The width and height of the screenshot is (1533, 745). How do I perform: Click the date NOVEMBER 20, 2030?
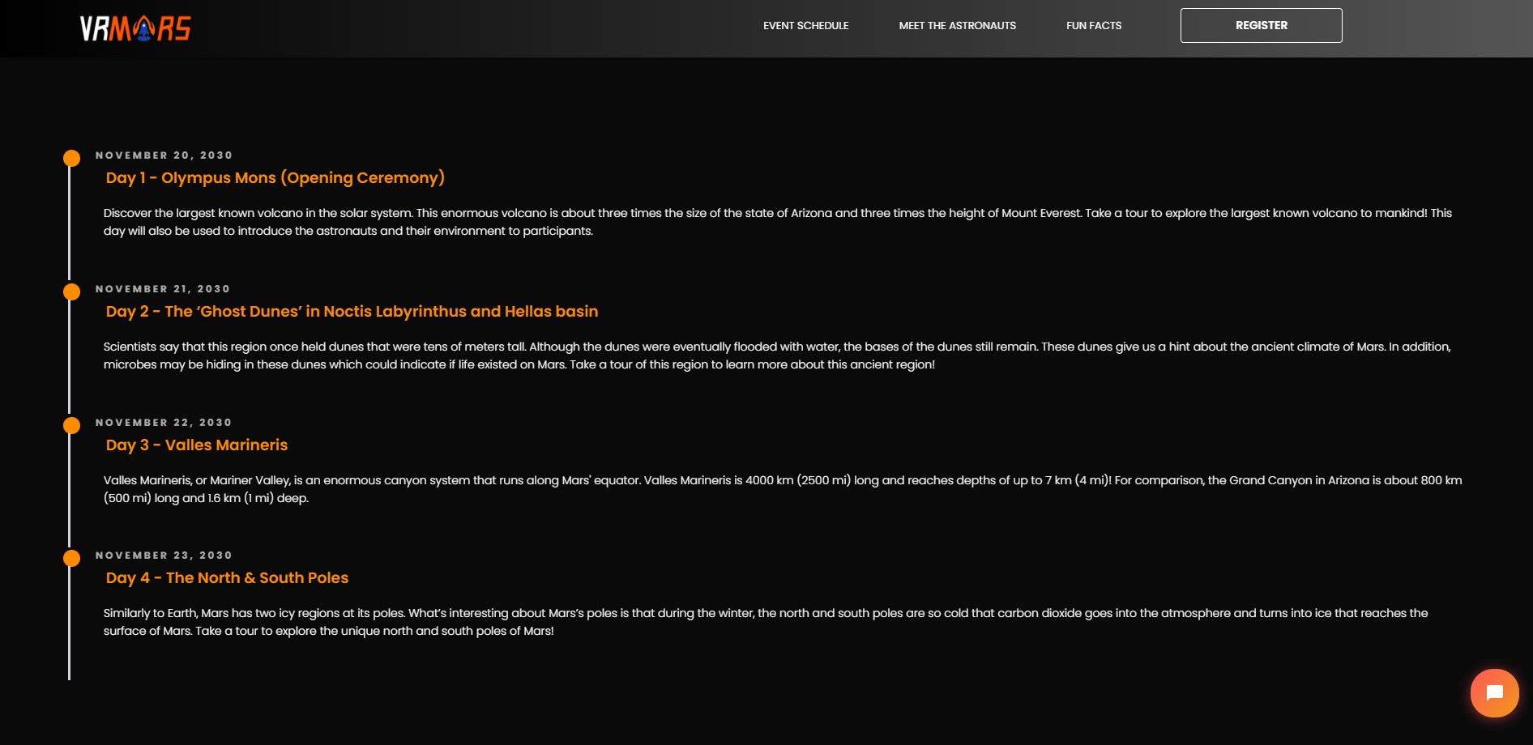164,155
